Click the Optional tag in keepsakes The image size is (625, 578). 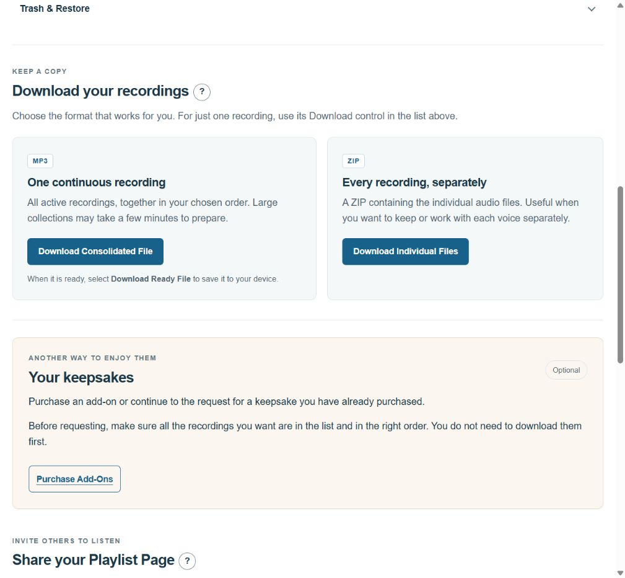pos(566,370)
